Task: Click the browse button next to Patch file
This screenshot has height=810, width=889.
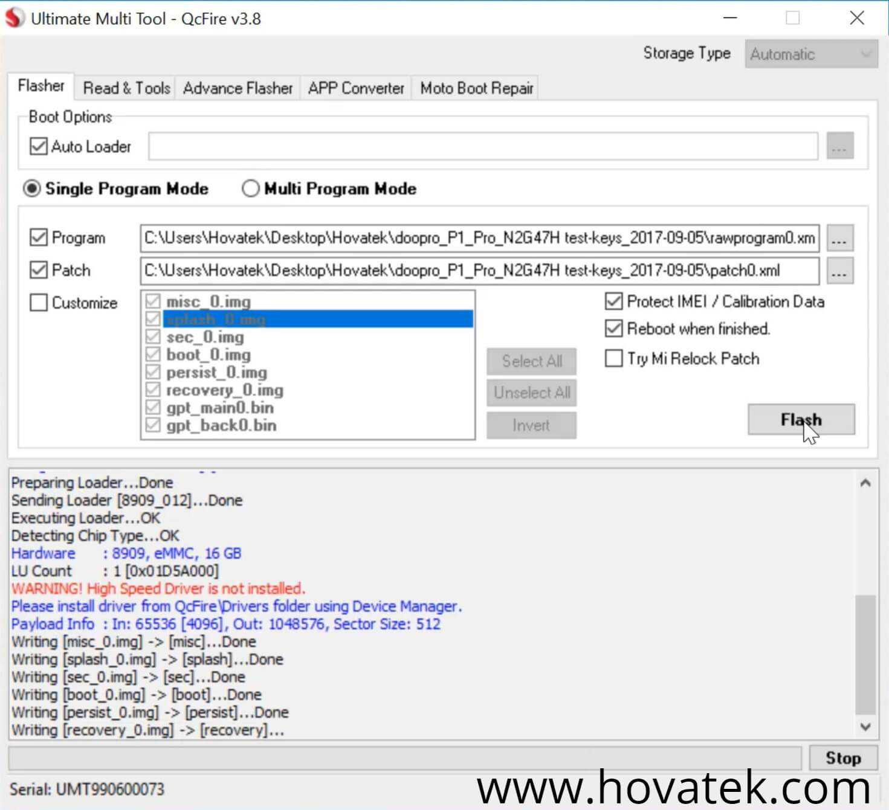Action: pos(839,271)
